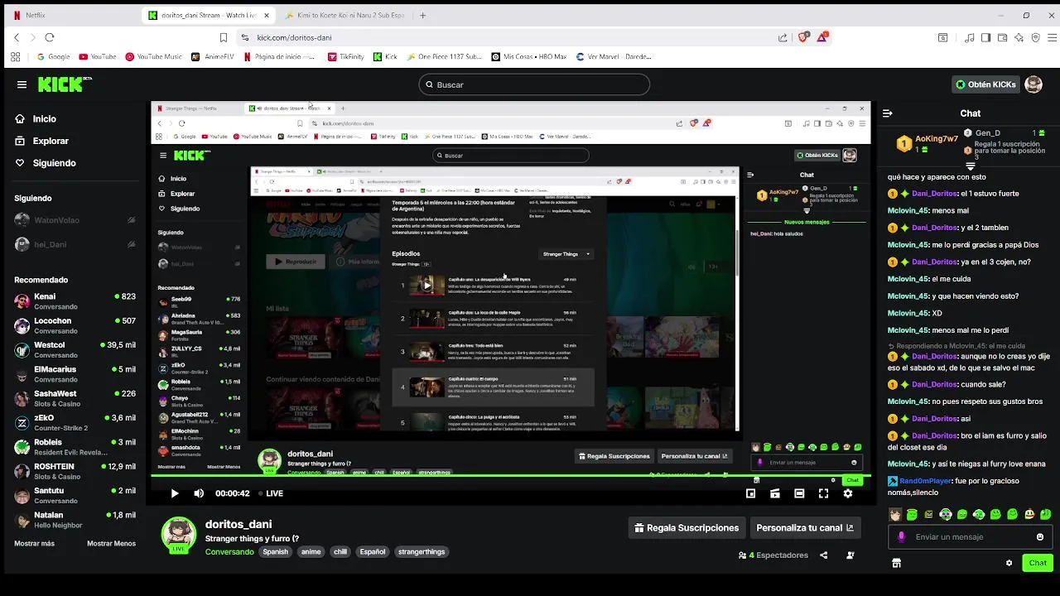Jump to LIVE in the player
This screenshot has height=596, width=1060.
tap(271, 493)
